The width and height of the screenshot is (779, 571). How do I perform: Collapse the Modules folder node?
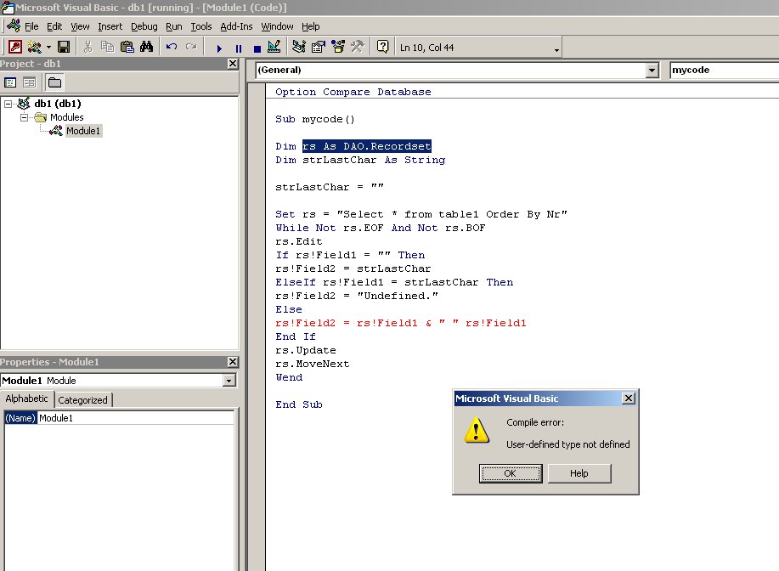(25, 117)
